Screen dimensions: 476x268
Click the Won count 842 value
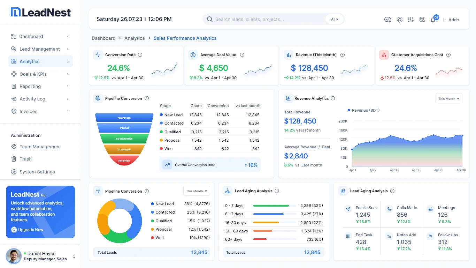coord(198,149)
